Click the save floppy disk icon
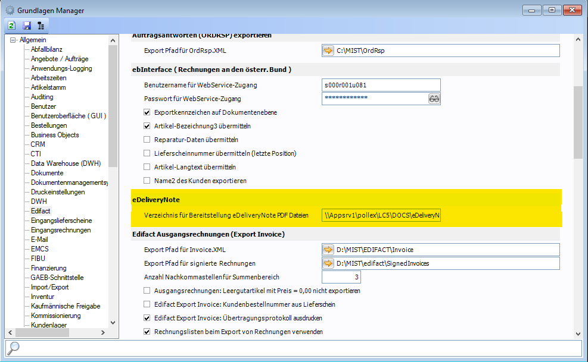Viewport: 588px width, 362px height. (26, 26)
